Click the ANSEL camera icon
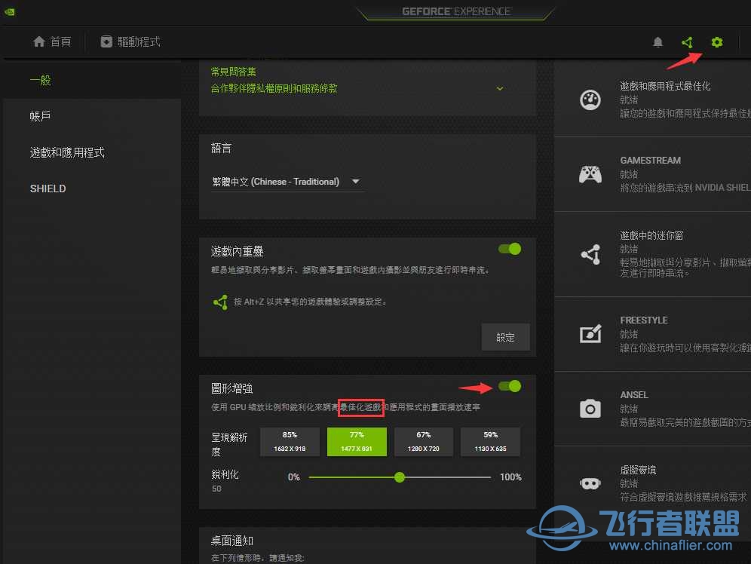 (590, 409)
